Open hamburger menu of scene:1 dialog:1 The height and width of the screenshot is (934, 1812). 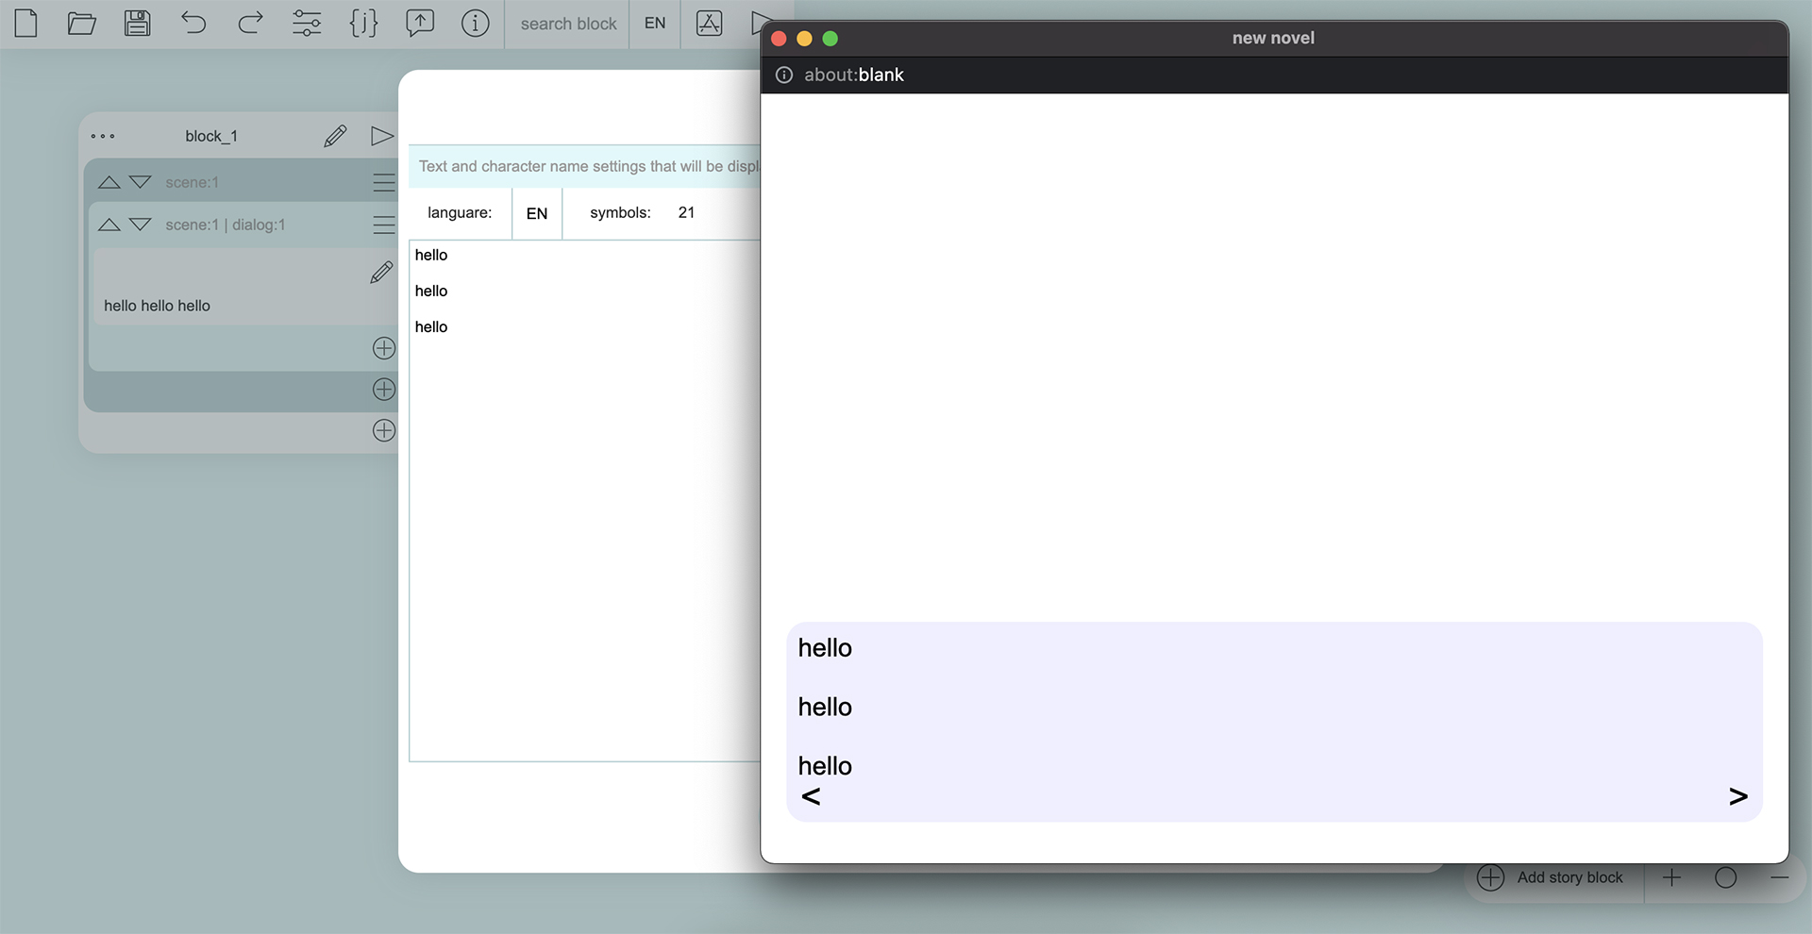pyautogui.click(x=383, y=225)
